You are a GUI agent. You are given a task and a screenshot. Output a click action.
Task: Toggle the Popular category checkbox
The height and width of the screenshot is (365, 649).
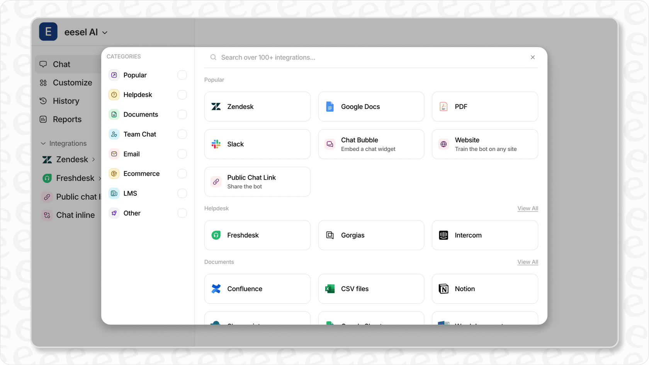tap(182, 75)
